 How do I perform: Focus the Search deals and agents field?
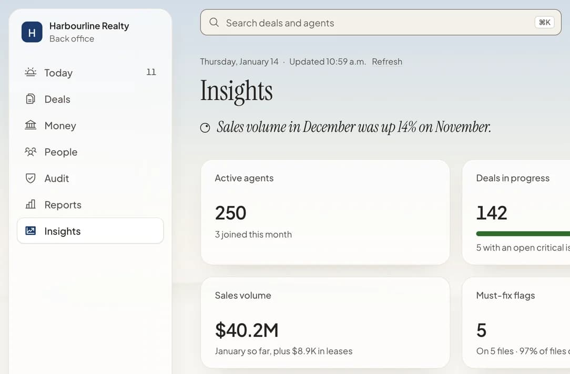[381, 23]
